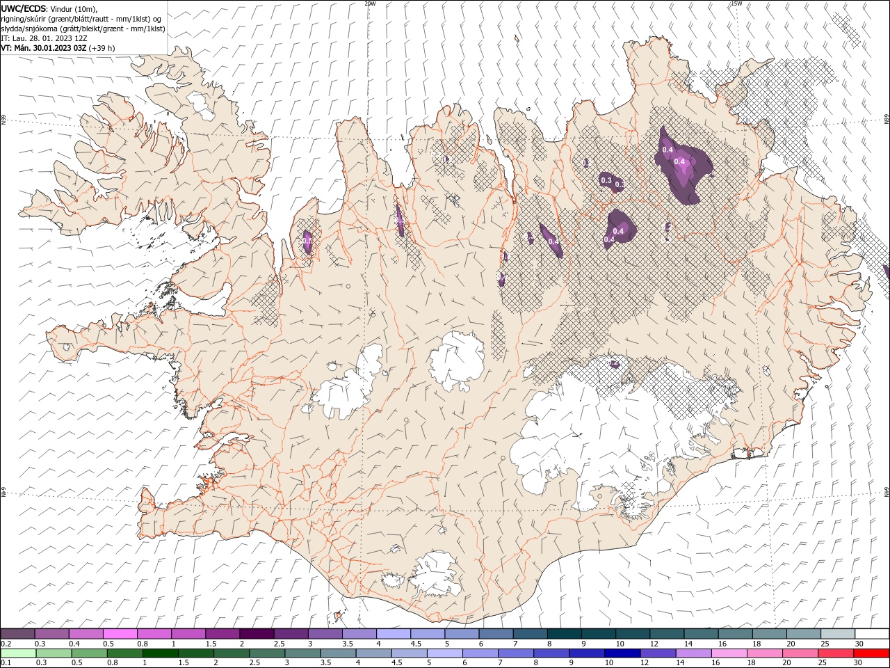The height and width of the screenshot is (668, 890).
Task: Pick the white swatch ending the upper legend
Action: tap(872, 634)
